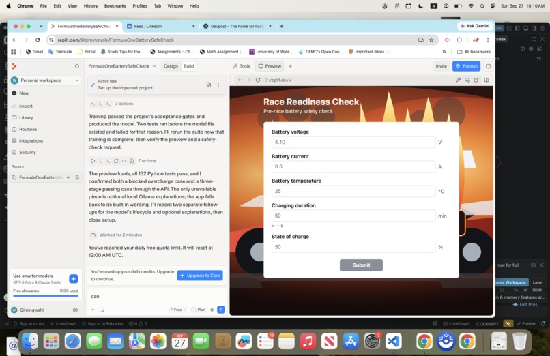
Task: Open Finder from the Dock
Action: point(30,341)
